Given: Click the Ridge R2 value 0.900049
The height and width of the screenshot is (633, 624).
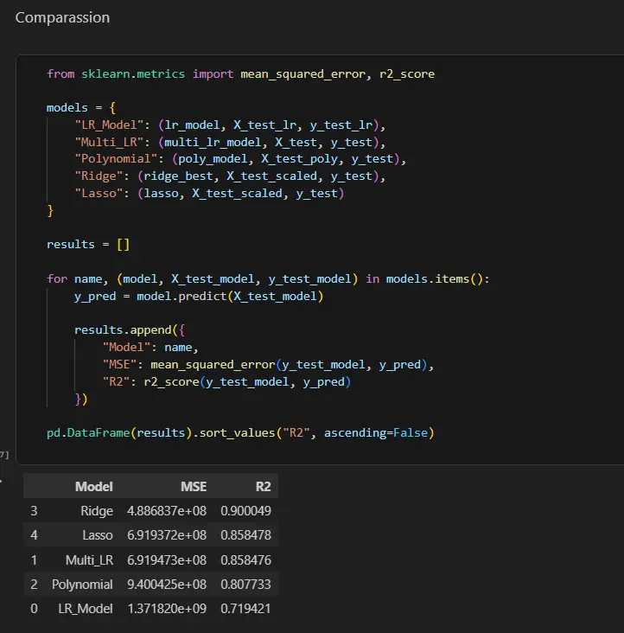Looking at the screenshot, I should tap(245, 511).
